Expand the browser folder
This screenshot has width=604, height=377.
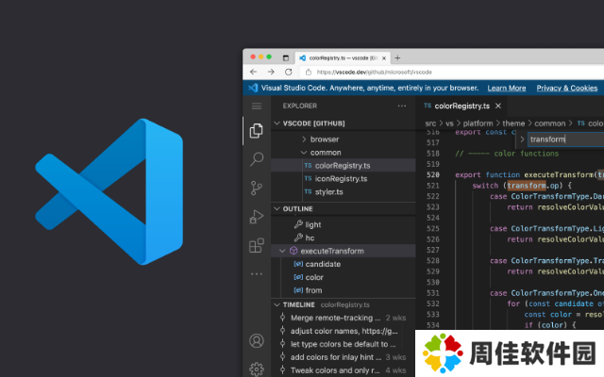click(x=304, y=139)
